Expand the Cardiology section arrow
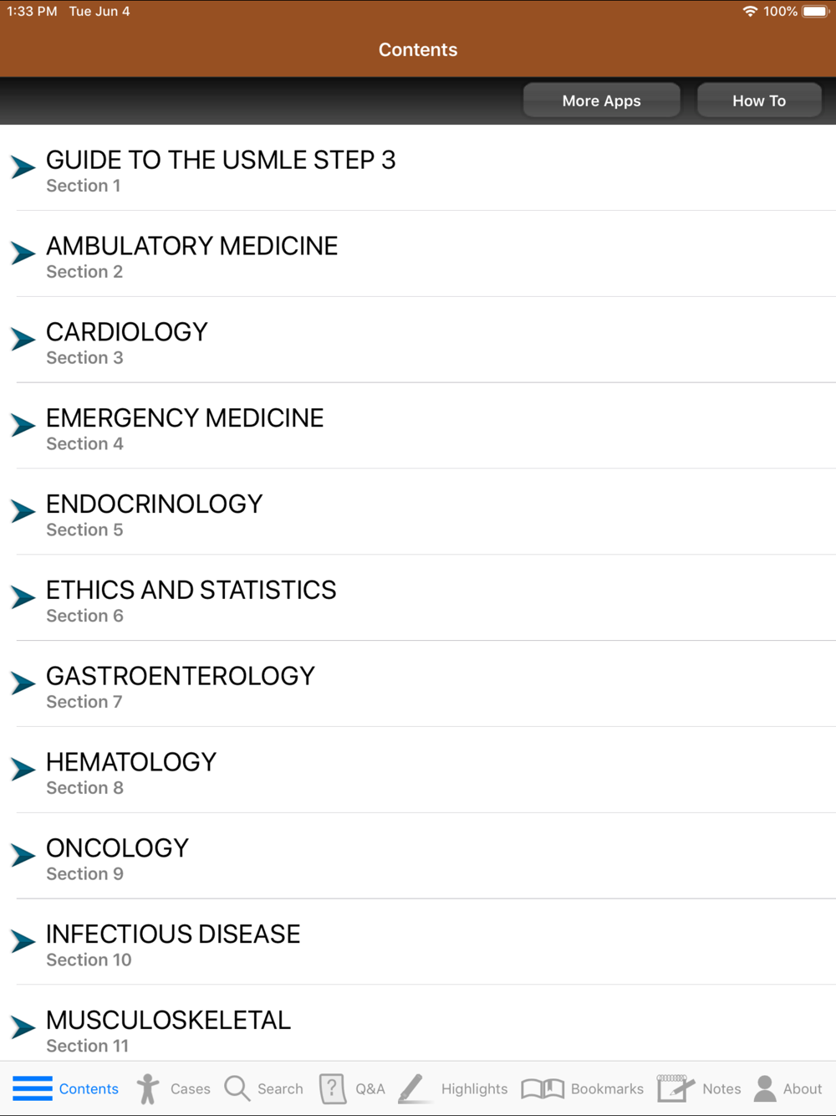836x1116 pixels. [23, 339]
